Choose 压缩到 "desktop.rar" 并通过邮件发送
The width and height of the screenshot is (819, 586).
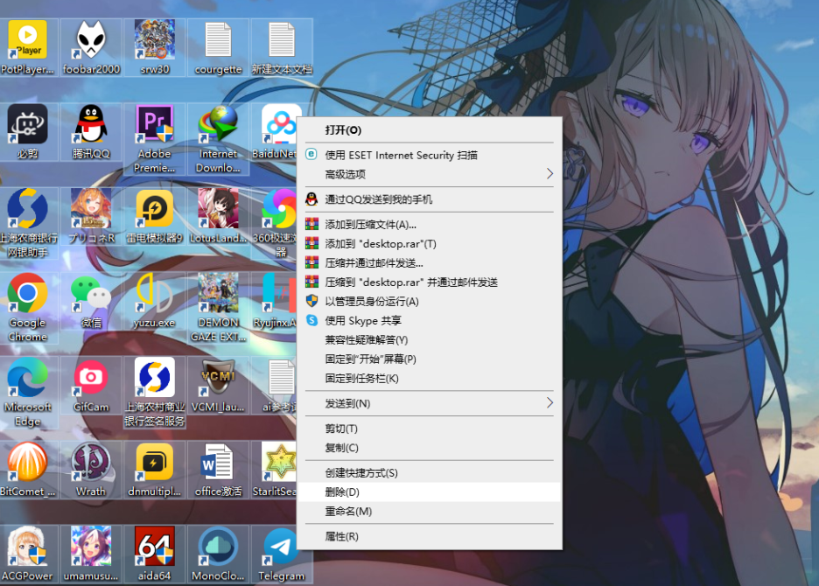click(x=430, y=282)
